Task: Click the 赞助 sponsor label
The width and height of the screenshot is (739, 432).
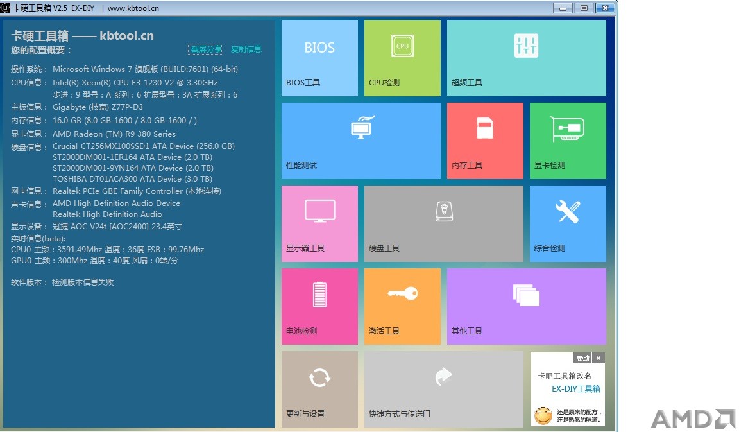Action: click(583, 358)
